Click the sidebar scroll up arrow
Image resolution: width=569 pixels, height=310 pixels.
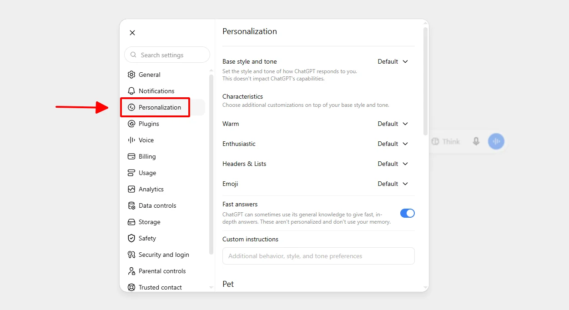[x=211, y=70]
